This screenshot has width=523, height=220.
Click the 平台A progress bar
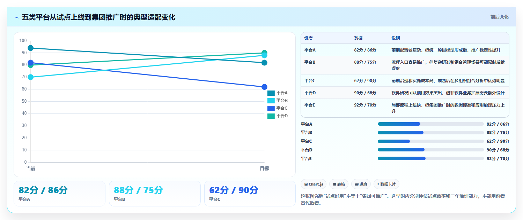[x=431, y=124]
